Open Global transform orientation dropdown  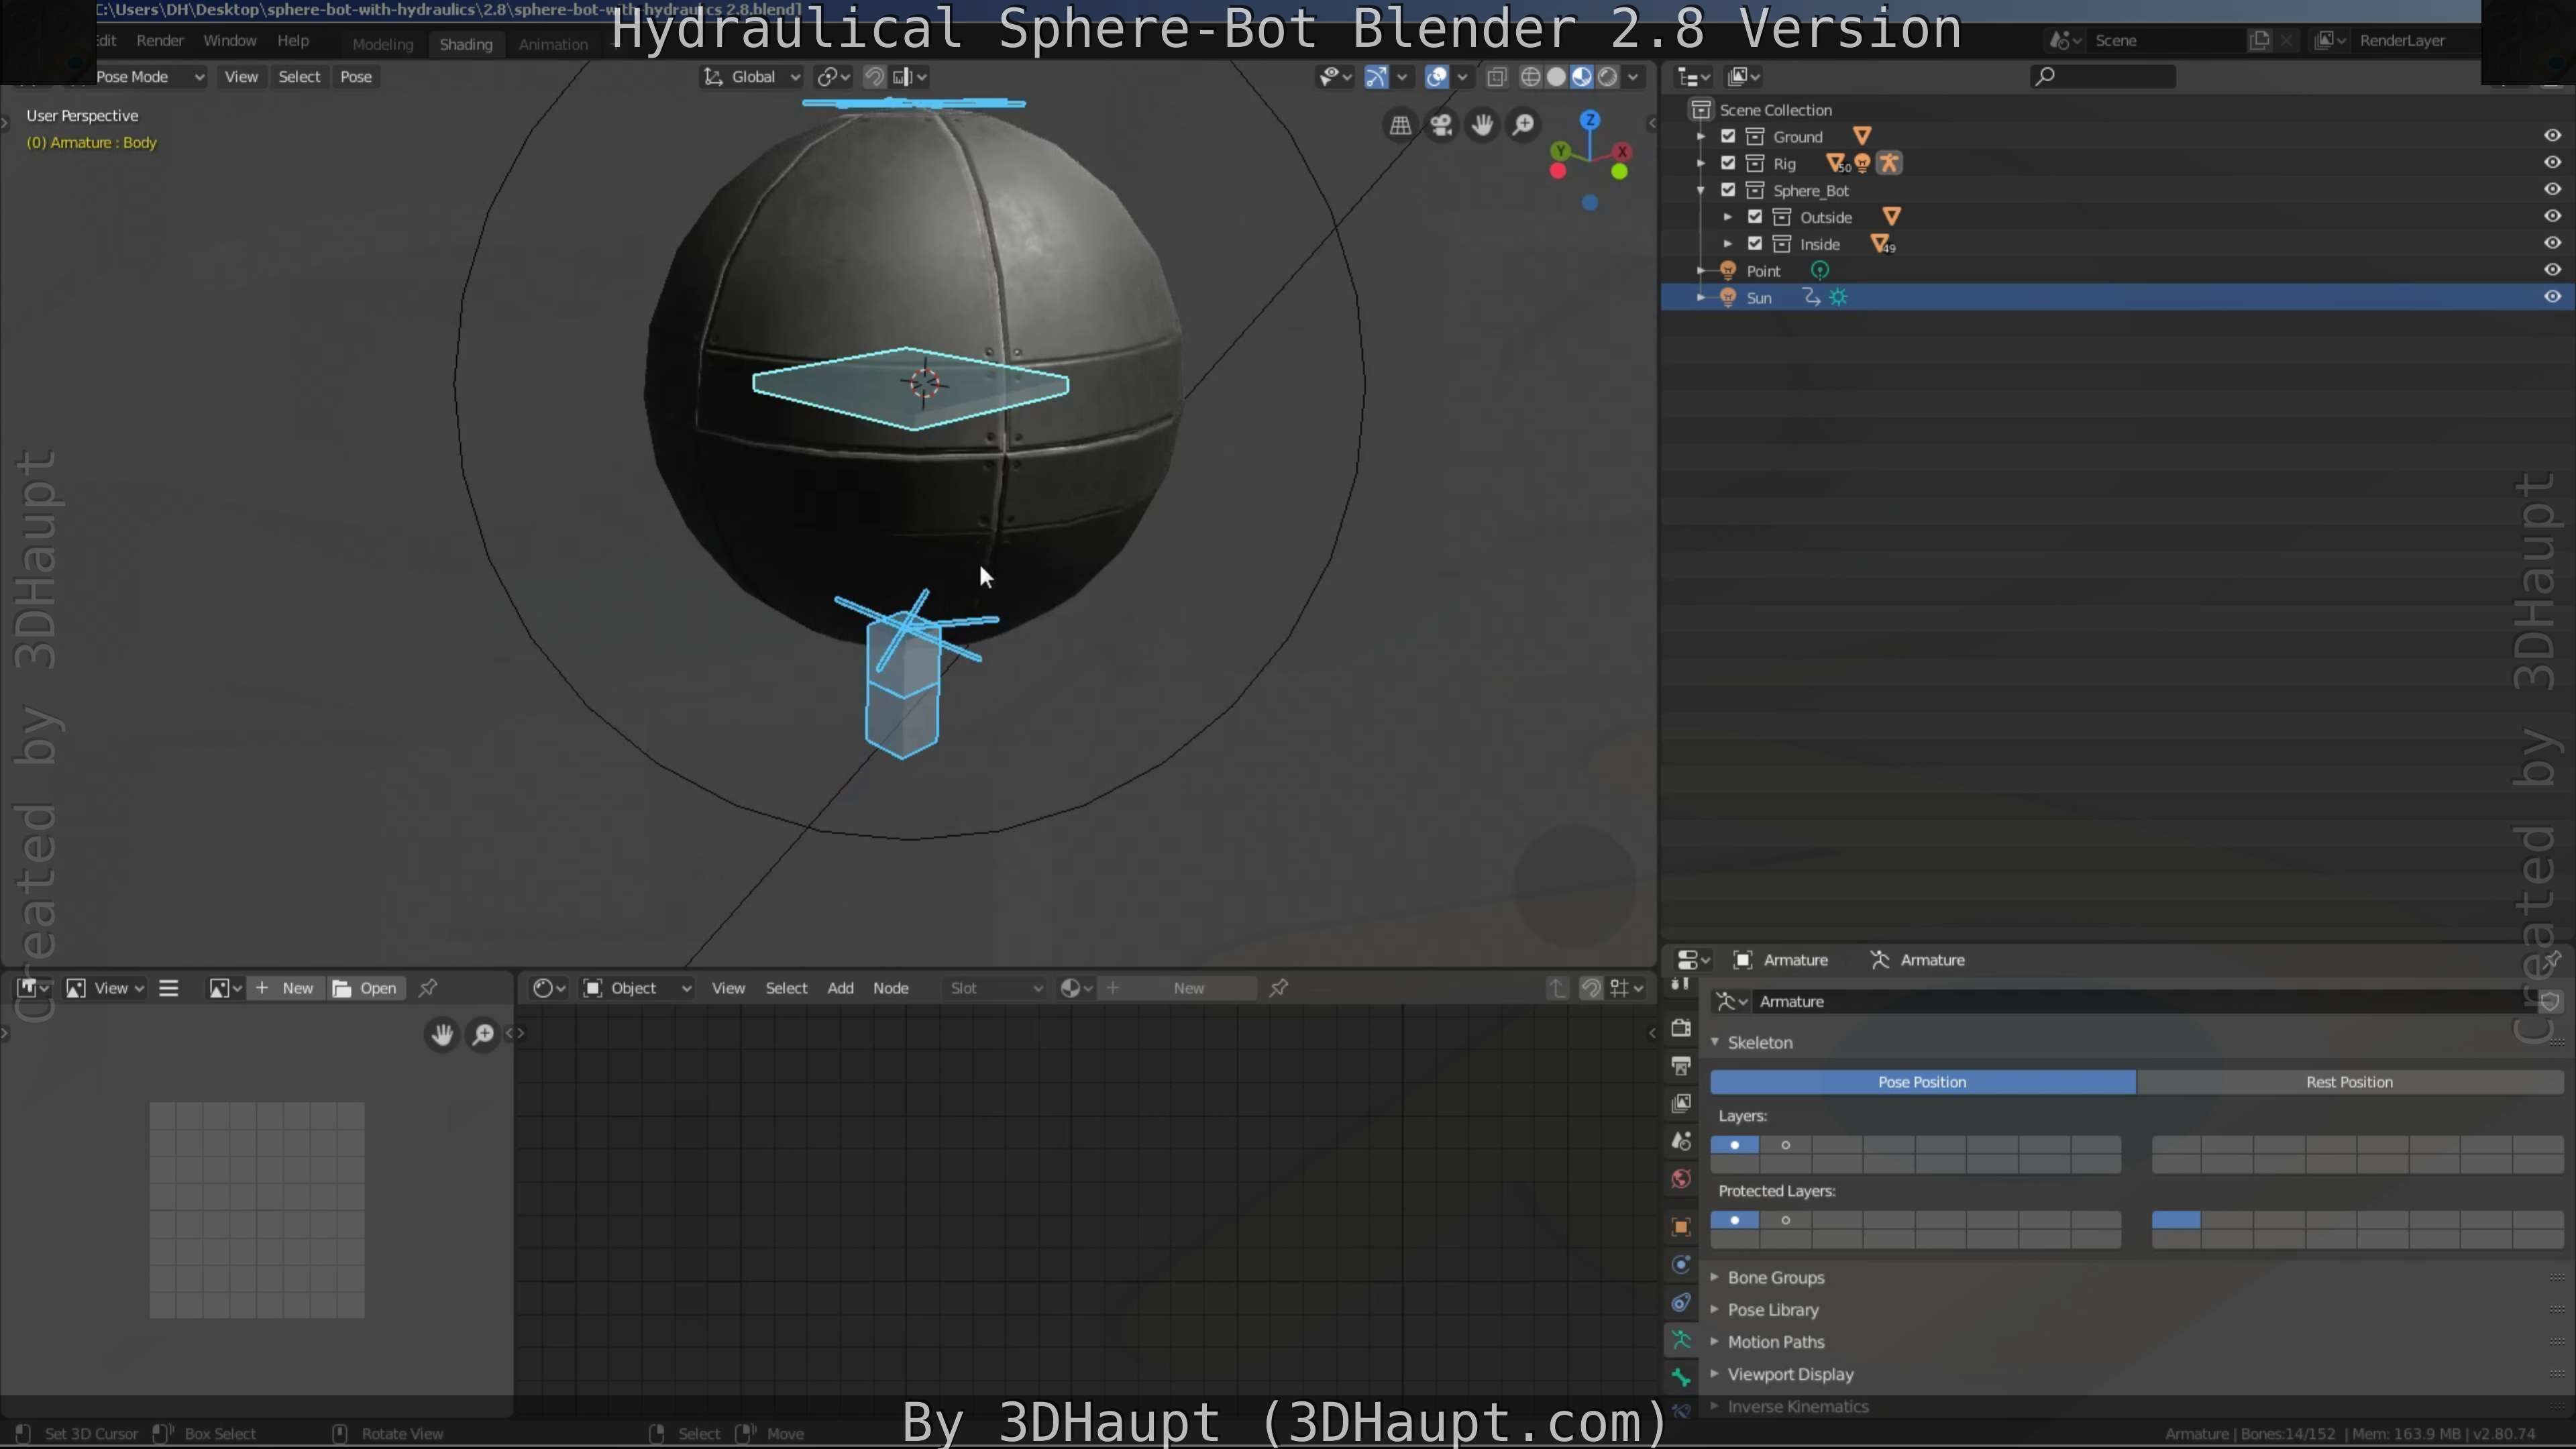tap(752, 77)
